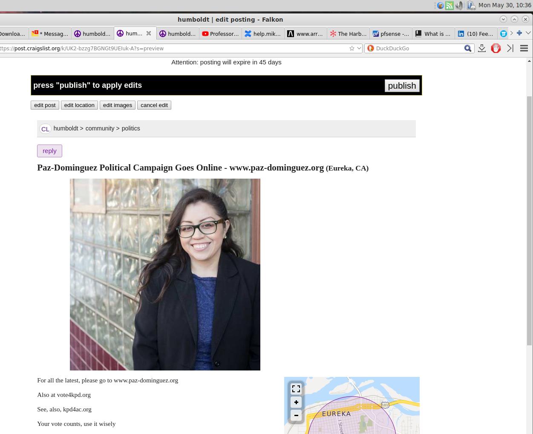Click the clipboard manager tray icon
Viewport: 533px width, 434px height.
point(471,6)
